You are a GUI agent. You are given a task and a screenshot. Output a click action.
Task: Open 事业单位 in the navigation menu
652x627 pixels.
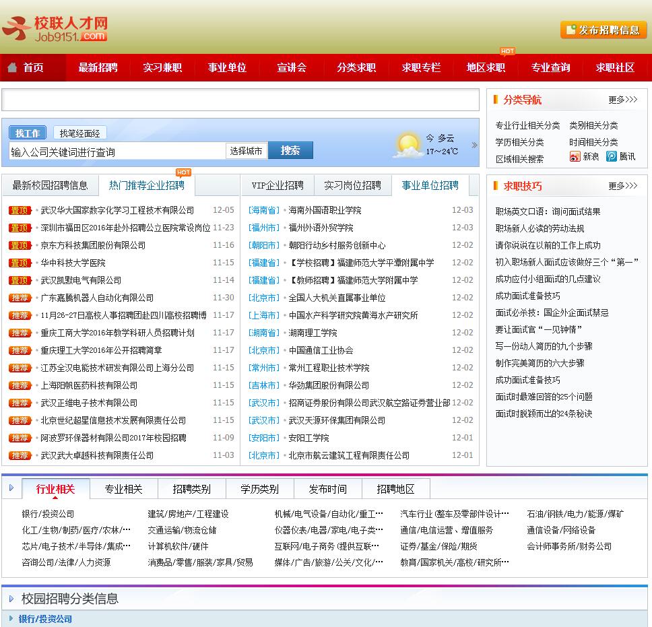click(x=227, y=67)
